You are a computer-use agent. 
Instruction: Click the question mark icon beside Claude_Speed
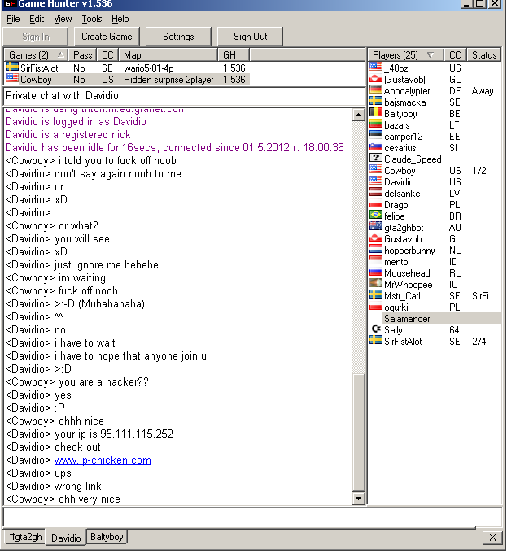pyautogui.click(x=376, y=159)
